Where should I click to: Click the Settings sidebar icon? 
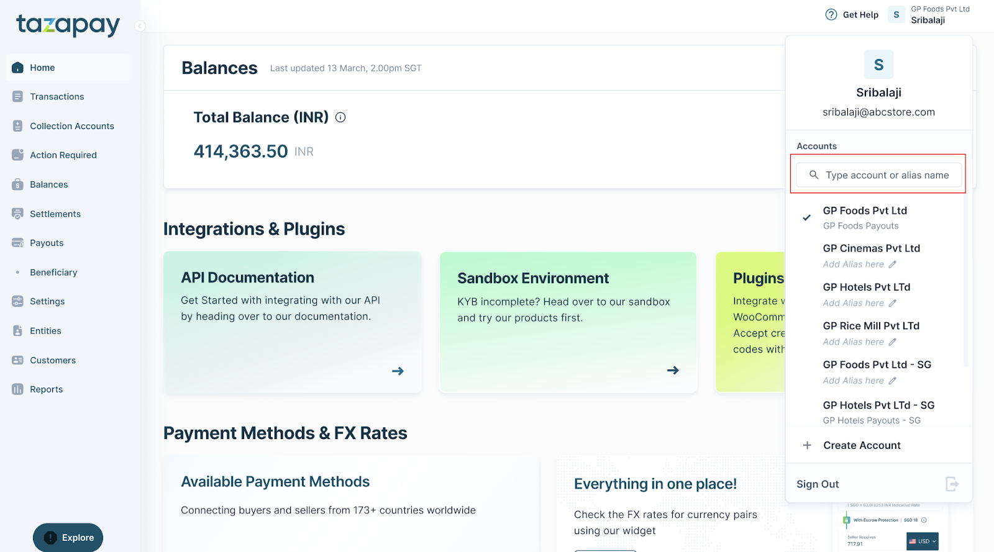coord(17,301)
